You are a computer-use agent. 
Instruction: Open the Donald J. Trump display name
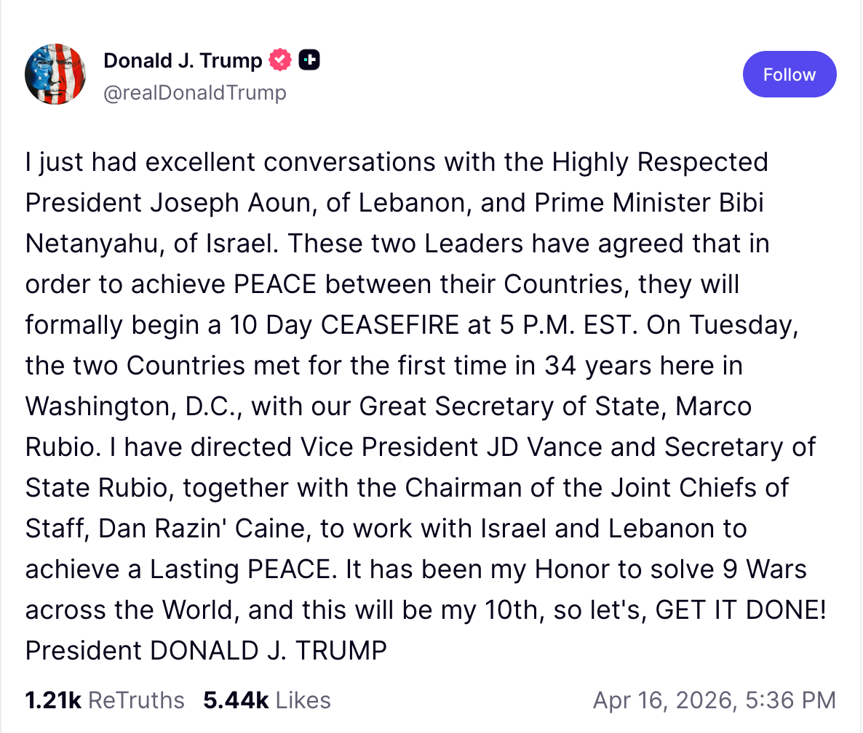183,60
